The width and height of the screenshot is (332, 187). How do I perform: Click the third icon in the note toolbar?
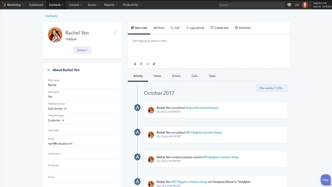pos(147,64)
